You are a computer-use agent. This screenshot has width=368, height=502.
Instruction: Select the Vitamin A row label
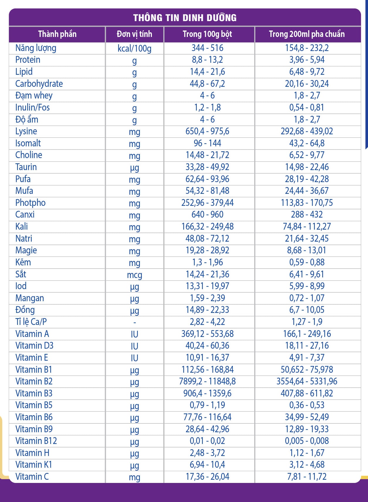(x=32, y=334)
